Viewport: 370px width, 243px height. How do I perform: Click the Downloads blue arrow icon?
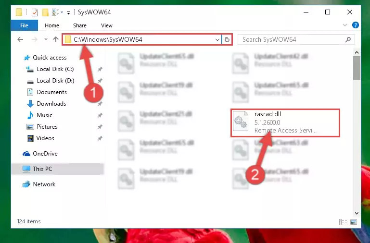[30, 104]
